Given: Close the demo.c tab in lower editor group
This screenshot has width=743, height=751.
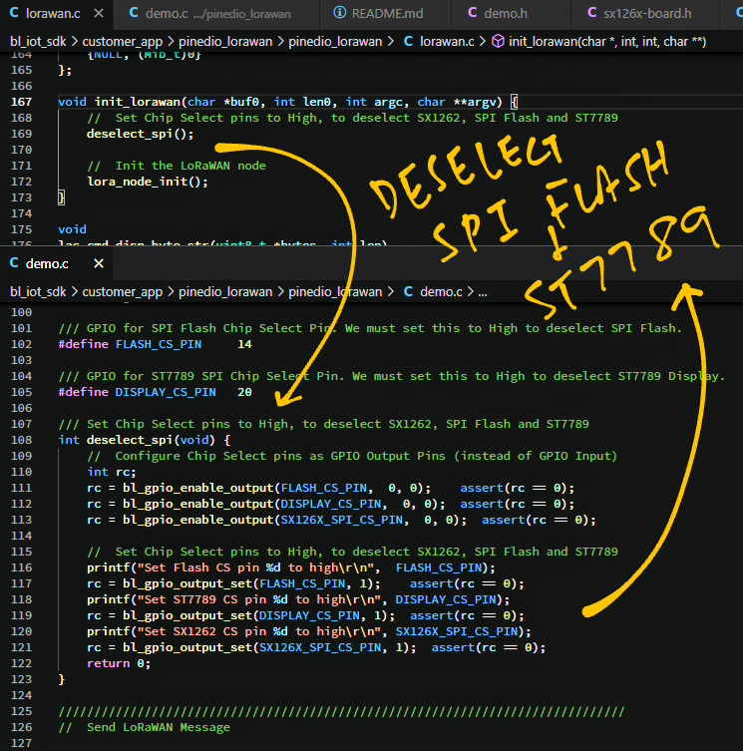Looking at the screenshot, I should tap(99, 264).
